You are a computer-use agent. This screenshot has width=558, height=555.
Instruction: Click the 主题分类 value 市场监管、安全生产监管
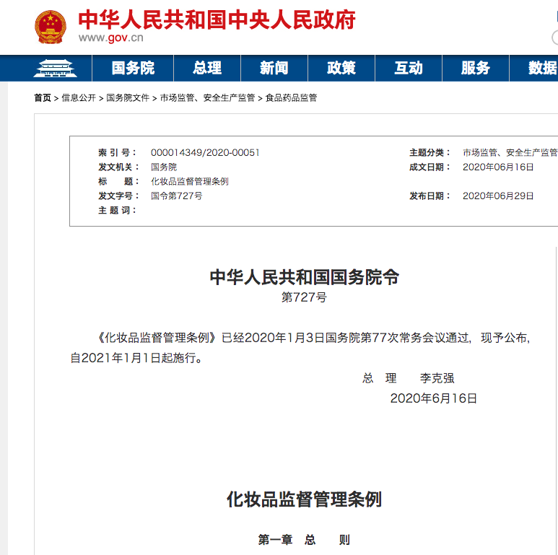(510, 152)
